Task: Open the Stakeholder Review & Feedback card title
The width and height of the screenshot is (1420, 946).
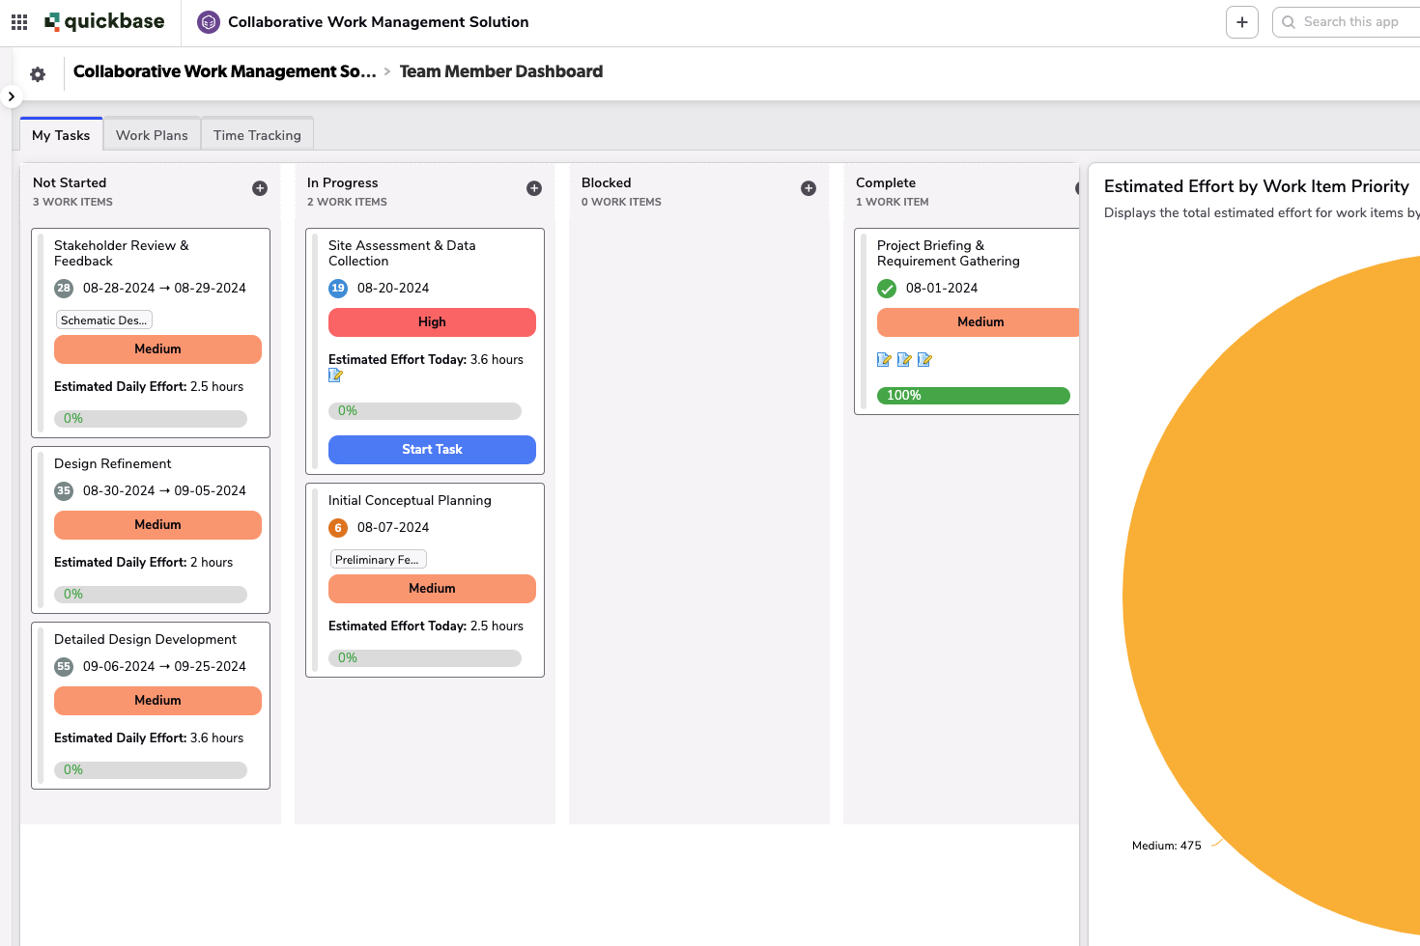Action: 122,253
